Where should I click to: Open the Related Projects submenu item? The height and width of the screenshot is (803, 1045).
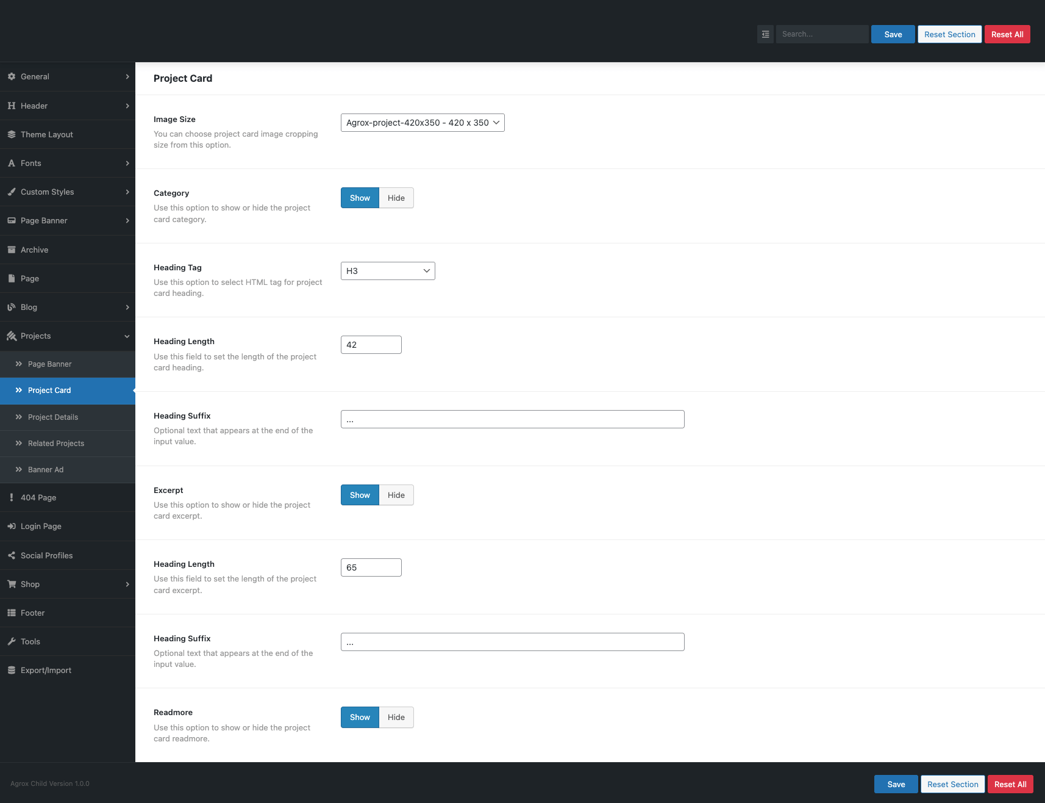coord(68,444)
